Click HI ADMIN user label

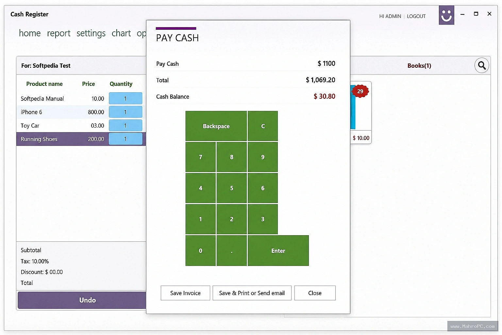(390, 16)
